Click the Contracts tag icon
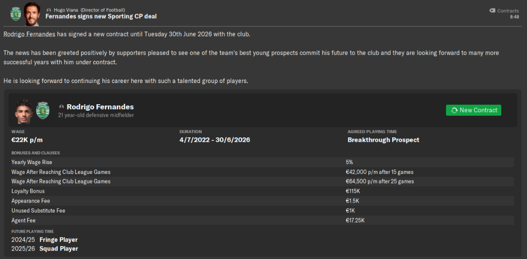The image size is (527, 259). (492, 11)
